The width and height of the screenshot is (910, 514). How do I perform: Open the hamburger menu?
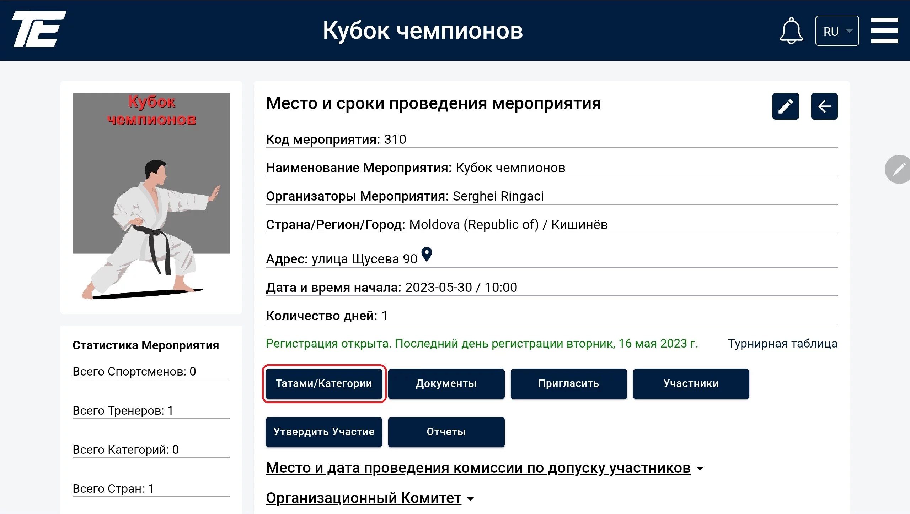click(x=885, y=31)
